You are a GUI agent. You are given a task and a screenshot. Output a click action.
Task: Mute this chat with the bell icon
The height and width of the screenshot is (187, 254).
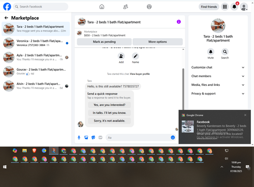[211, 52]
